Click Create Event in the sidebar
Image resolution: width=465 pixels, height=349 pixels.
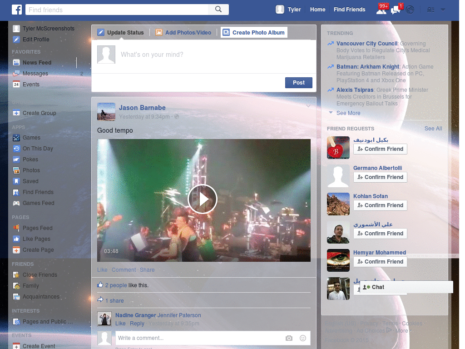34,346
